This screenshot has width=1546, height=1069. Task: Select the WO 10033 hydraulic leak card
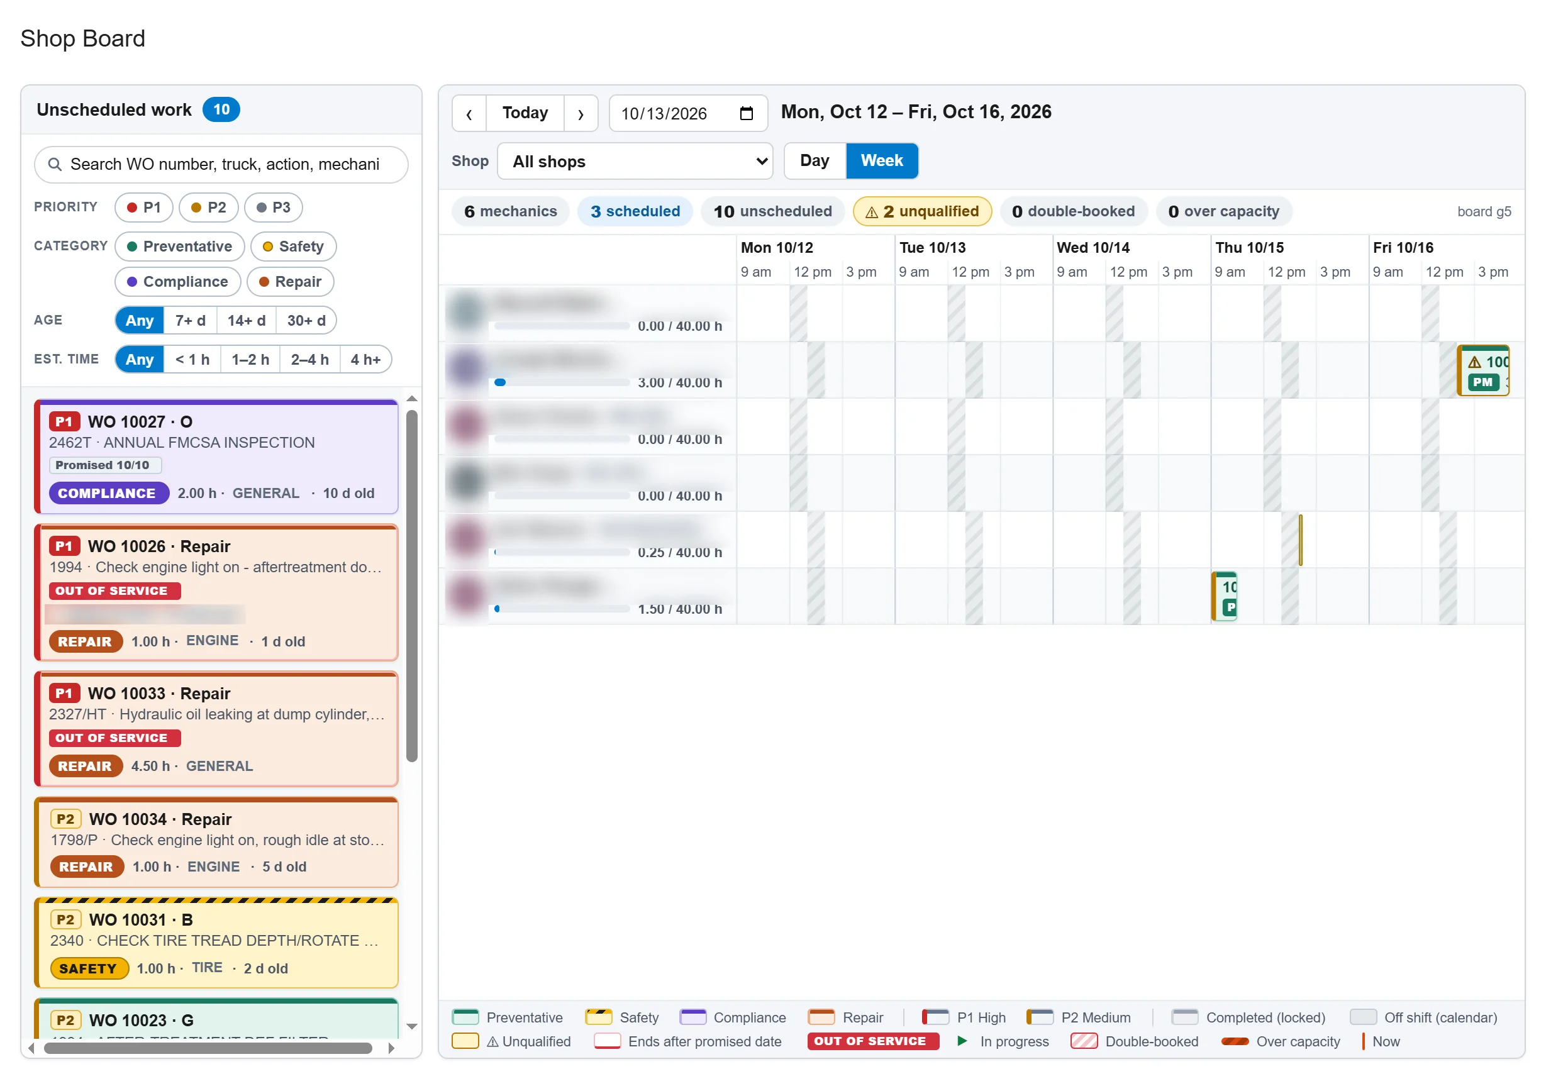(x=216, y=729)
